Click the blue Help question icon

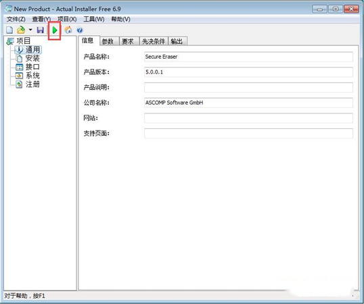[x=80, y=30]
